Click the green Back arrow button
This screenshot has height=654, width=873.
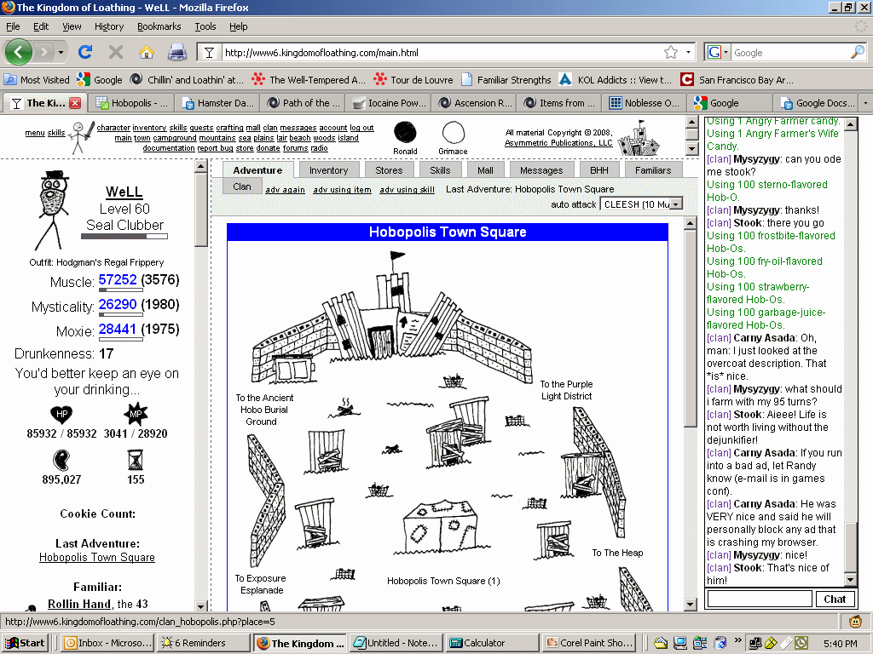[x=19, y=52]
